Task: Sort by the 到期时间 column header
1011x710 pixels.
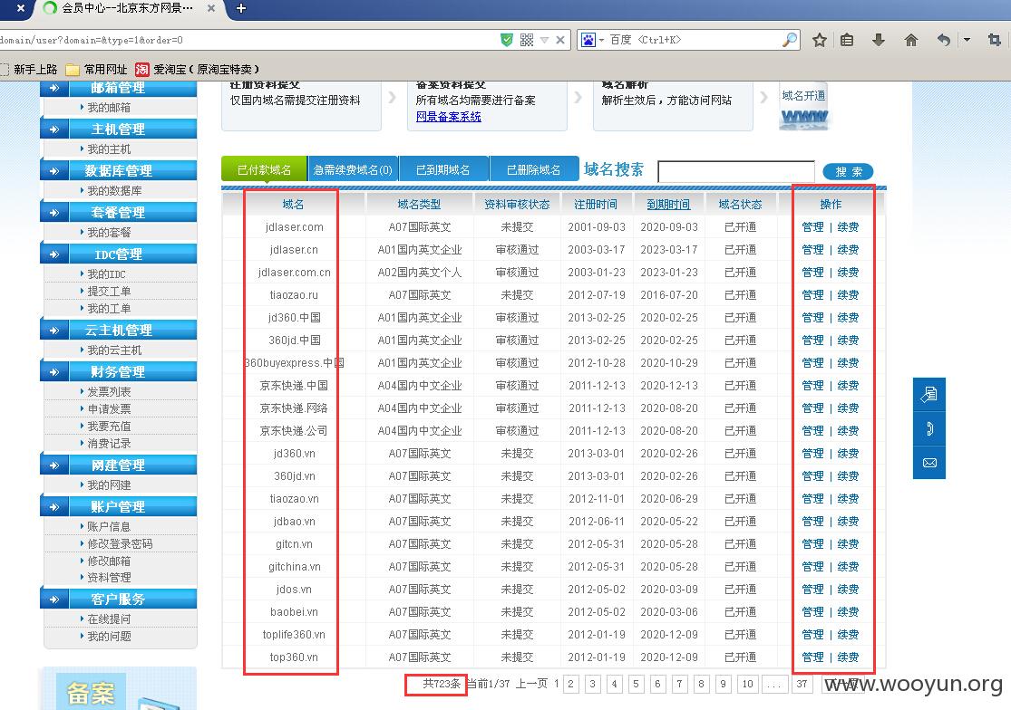Action: [x=668, y=205]
